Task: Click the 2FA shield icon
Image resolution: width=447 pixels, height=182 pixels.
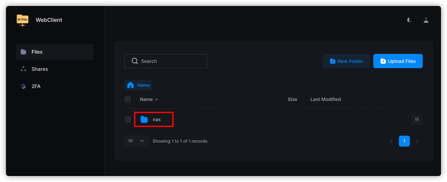Action: [23, 86]
